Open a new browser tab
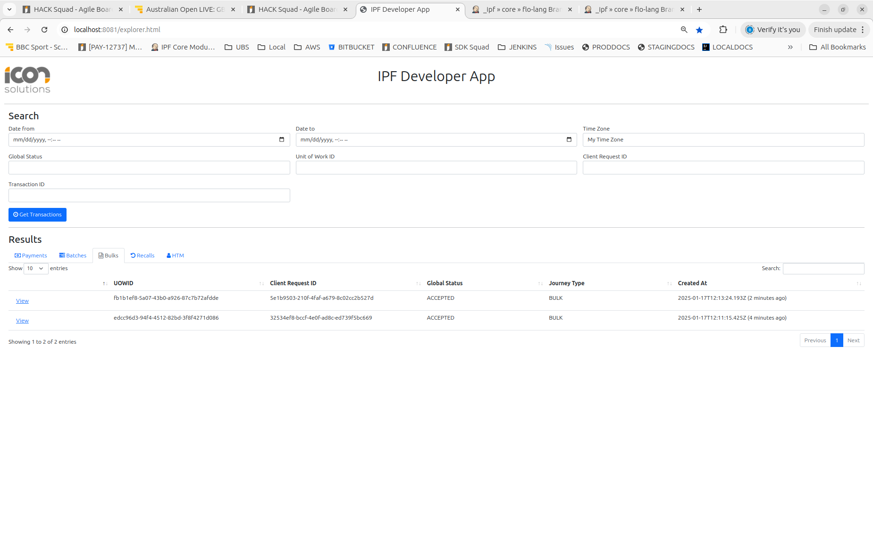Image resolution: width=873 pixels, height=553 pixels. pyautogui.click(x=699, y=9)
